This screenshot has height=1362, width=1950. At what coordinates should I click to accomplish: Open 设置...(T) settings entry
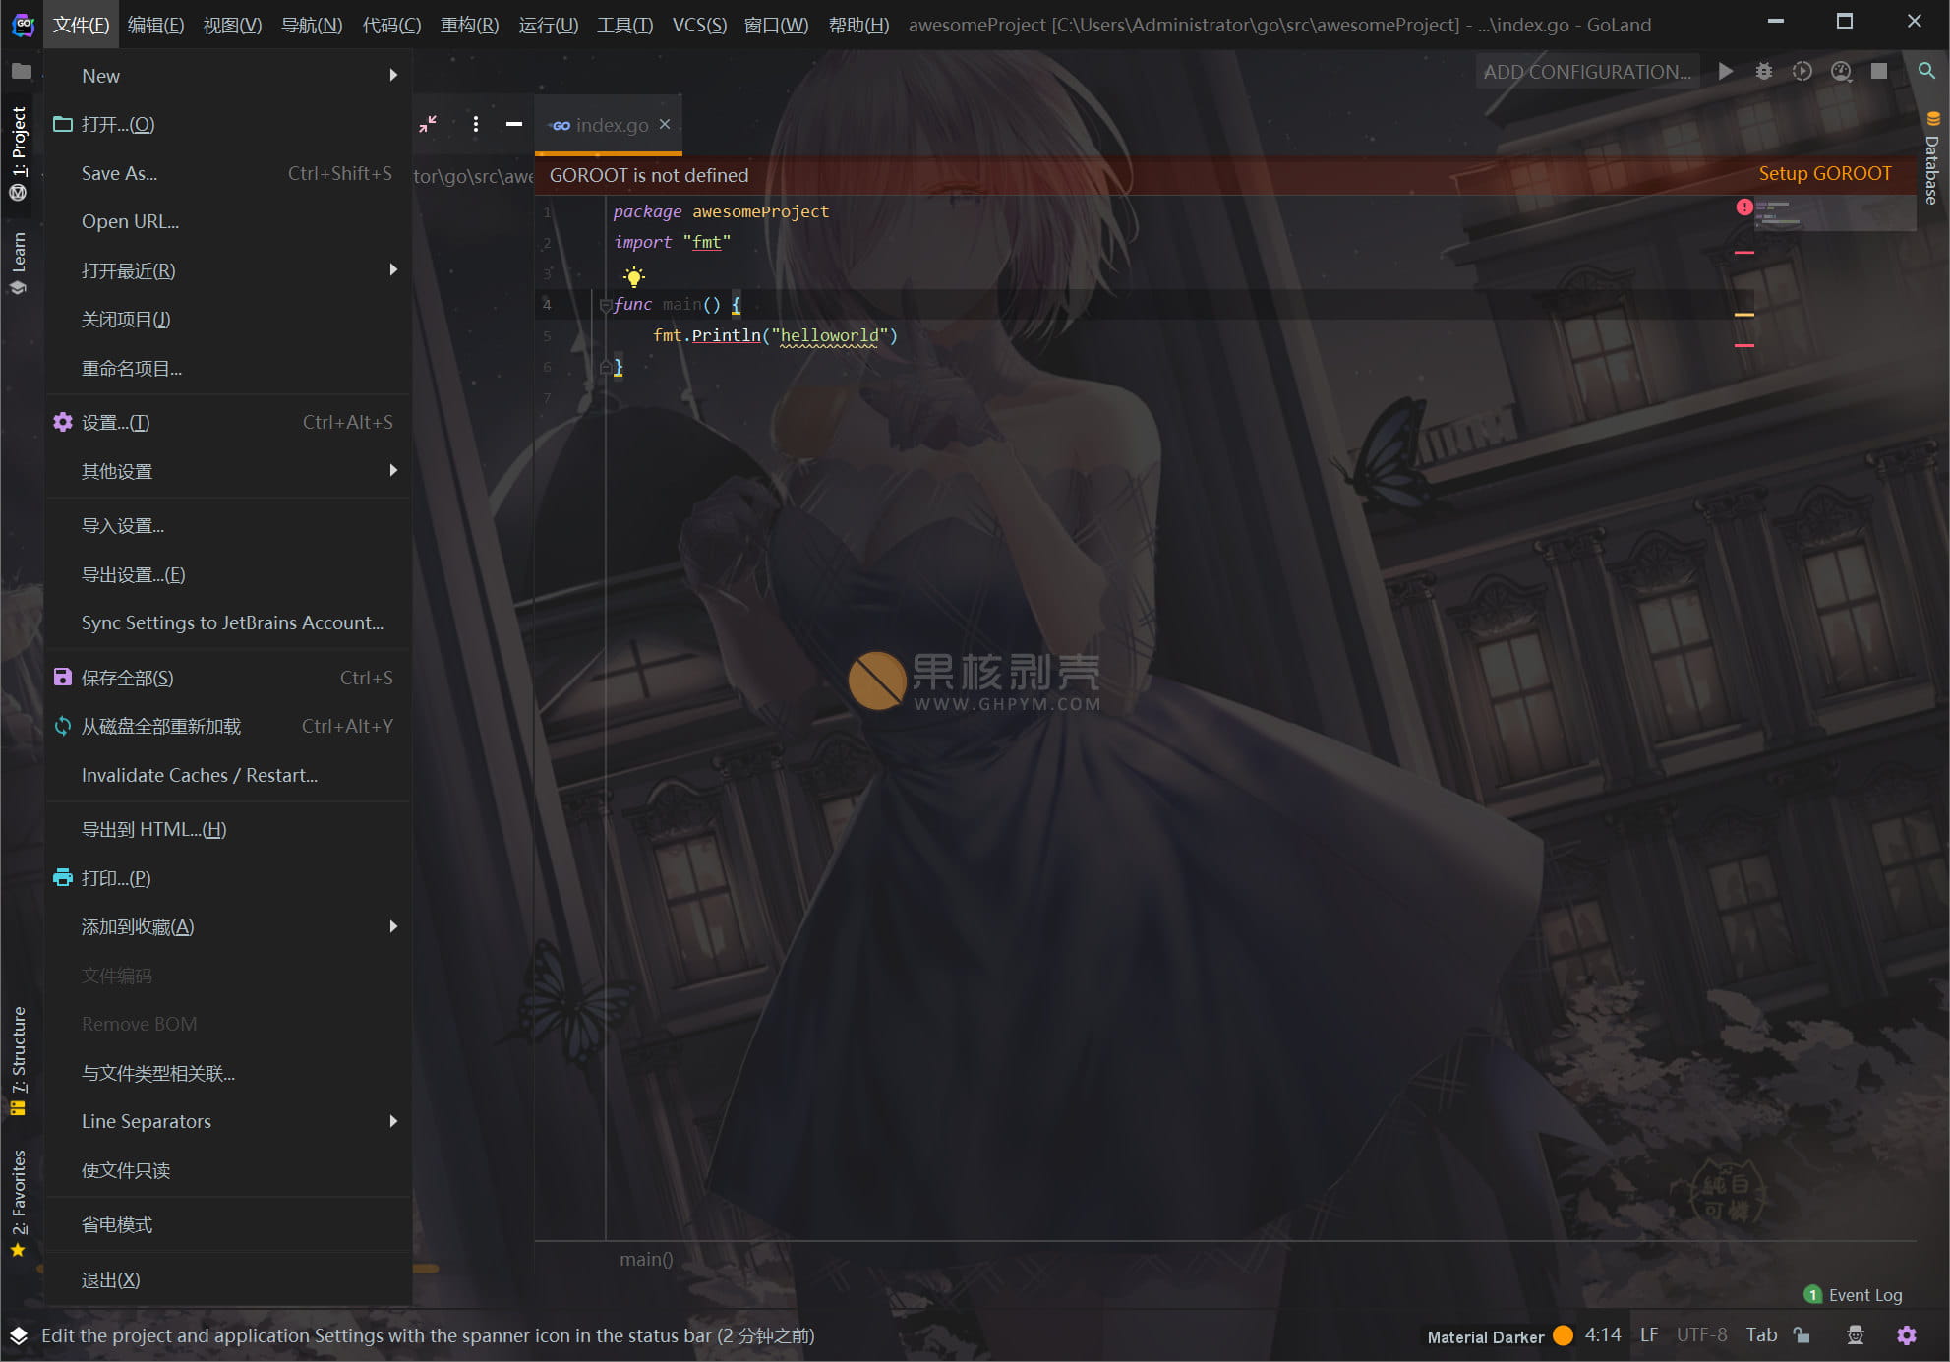tap(228, 422)
